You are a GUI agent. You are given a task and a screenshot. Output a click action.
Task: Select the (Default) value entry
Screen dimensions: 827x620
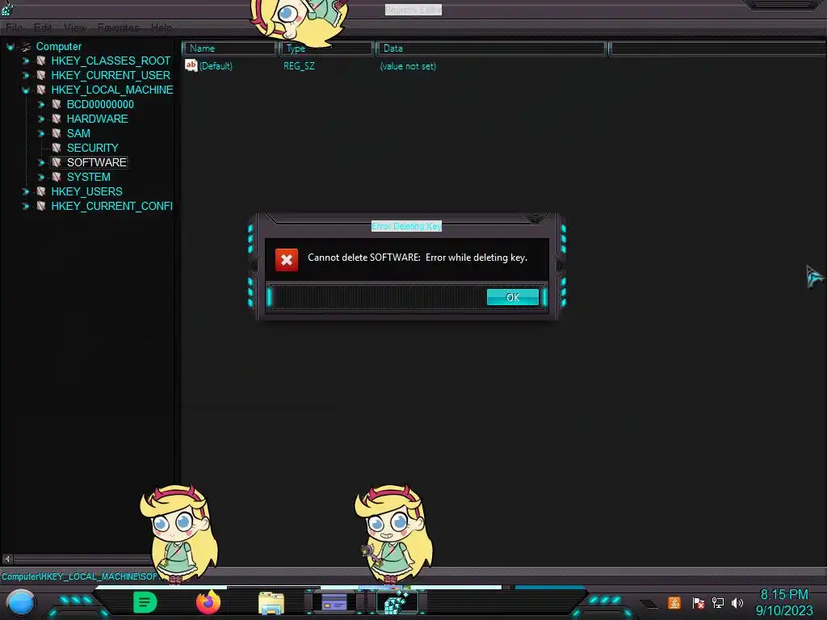click(x=216, y=66)
